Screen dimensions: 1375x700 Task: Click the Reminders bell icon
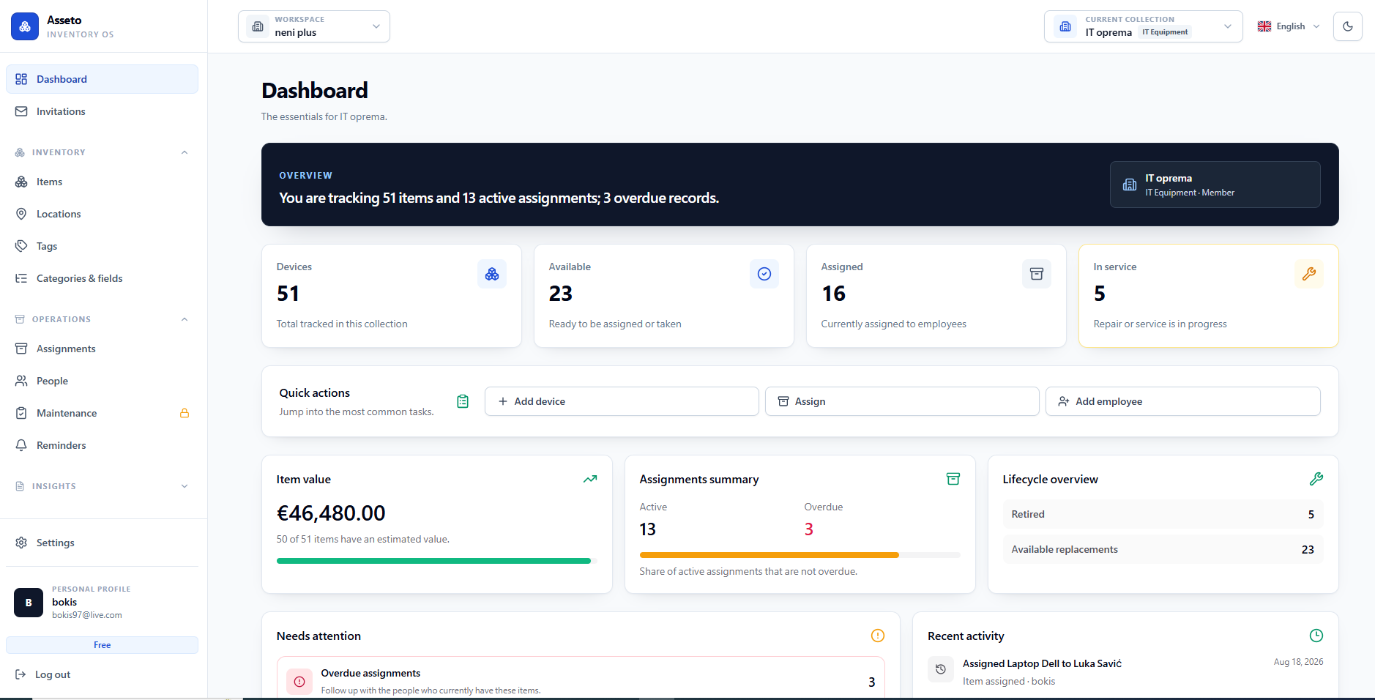21,445
